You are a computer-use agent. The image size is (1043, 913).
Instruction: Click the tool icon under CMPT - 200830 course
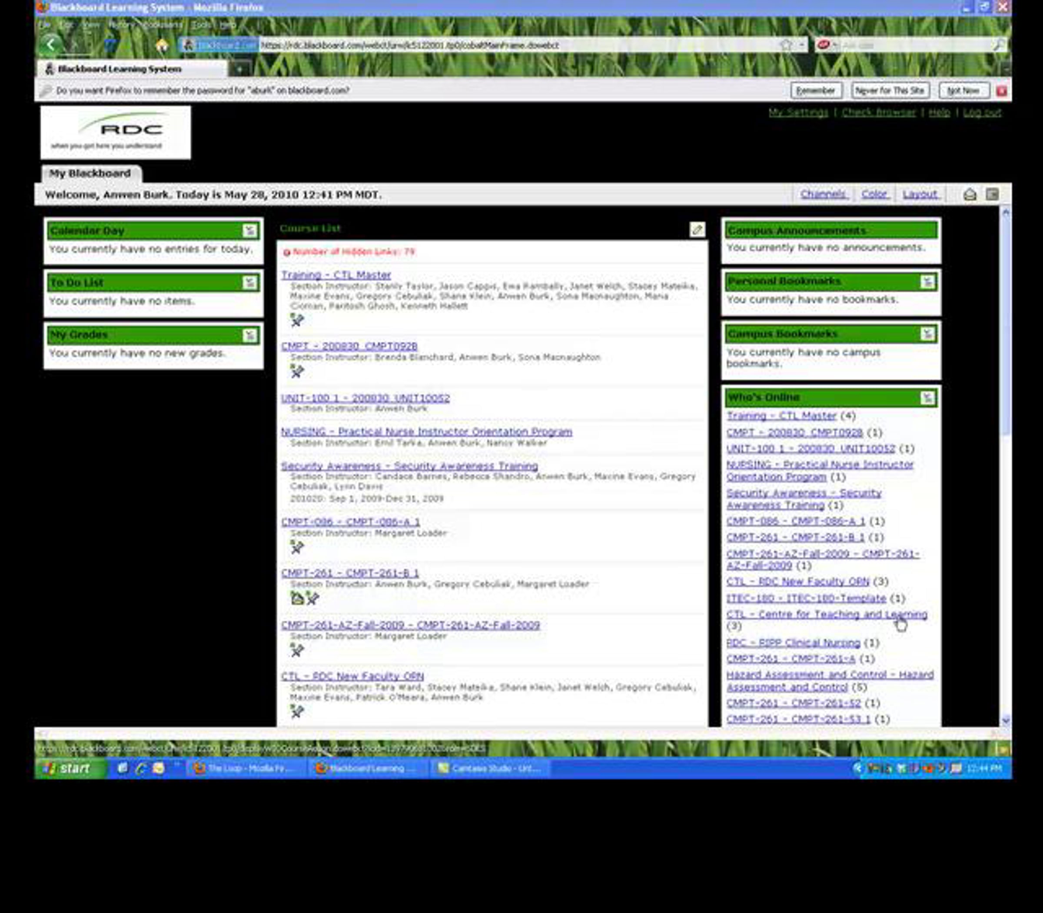point(297,371)
